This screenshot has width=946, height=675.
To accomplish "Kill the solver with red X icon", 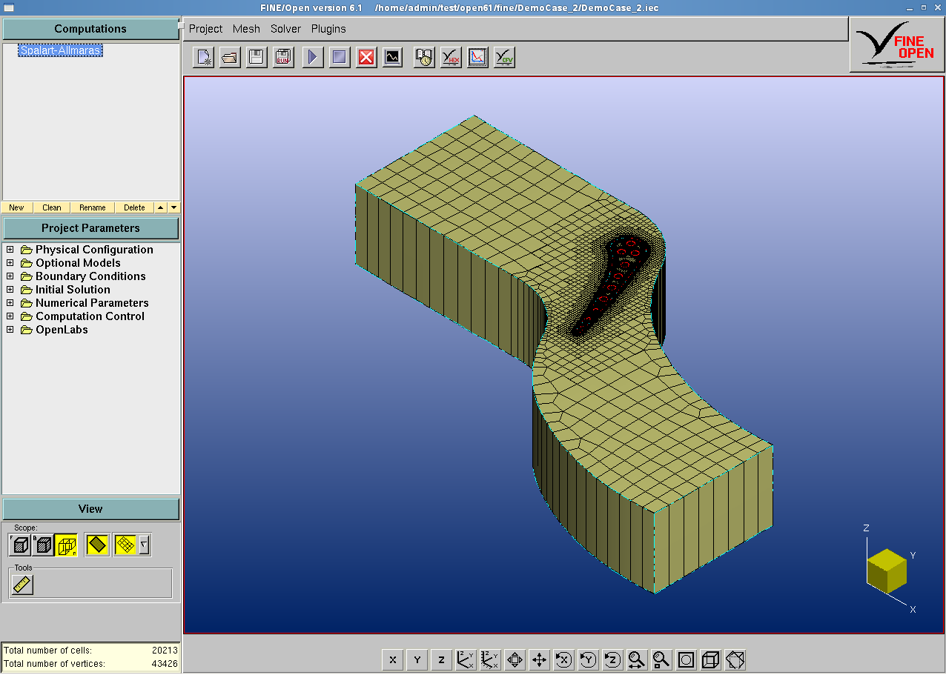I will [x=366, y=57].
